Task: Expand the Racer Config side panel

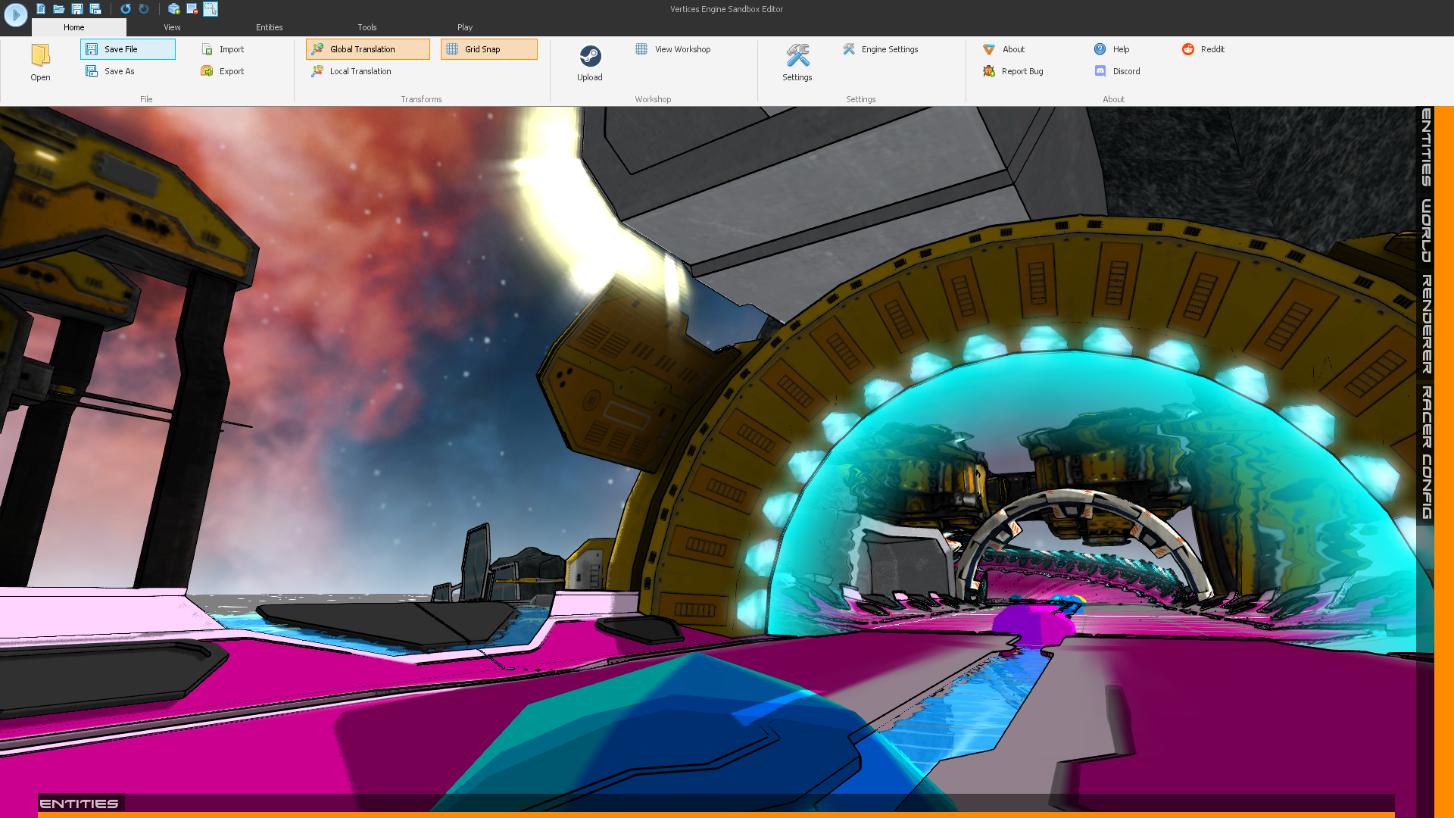Action: click(x=1426, y=453)
